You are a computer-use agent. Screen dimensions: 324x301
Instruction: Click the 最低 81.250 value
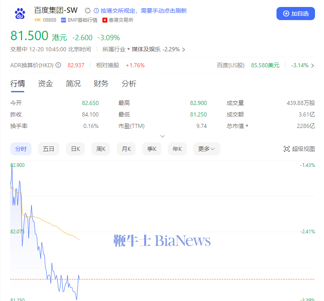pyautogui.click(x=198, y=114)
